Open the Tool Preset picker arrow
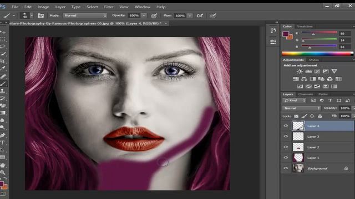The width and height of the screenshot is (355, 199). (14, 16)
